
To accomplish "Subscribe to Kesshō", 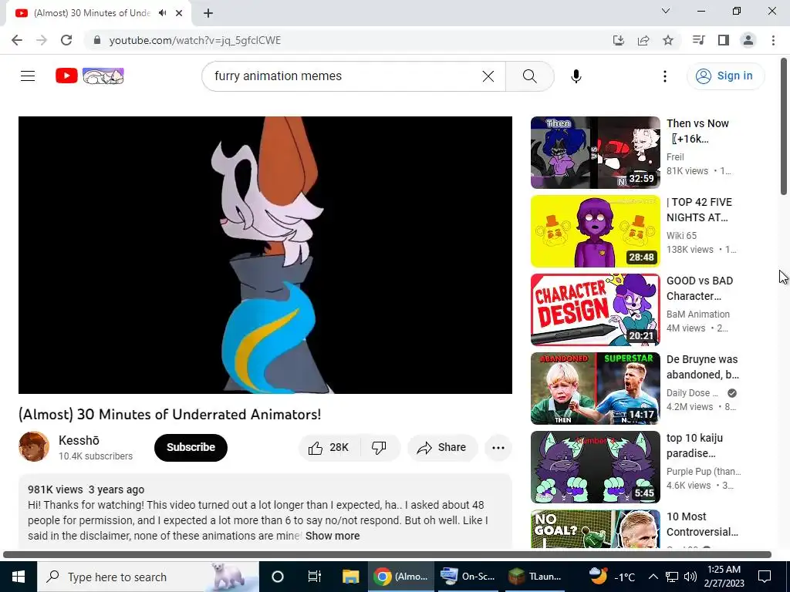I will 191,448.
